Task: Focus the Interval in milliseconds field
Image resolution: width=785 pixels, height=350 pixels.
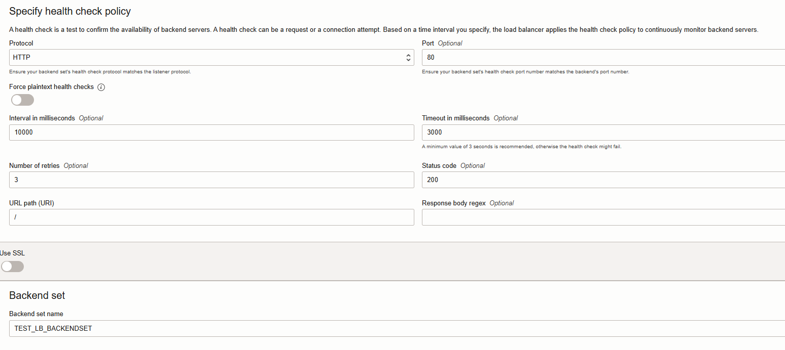Action: 211,133
